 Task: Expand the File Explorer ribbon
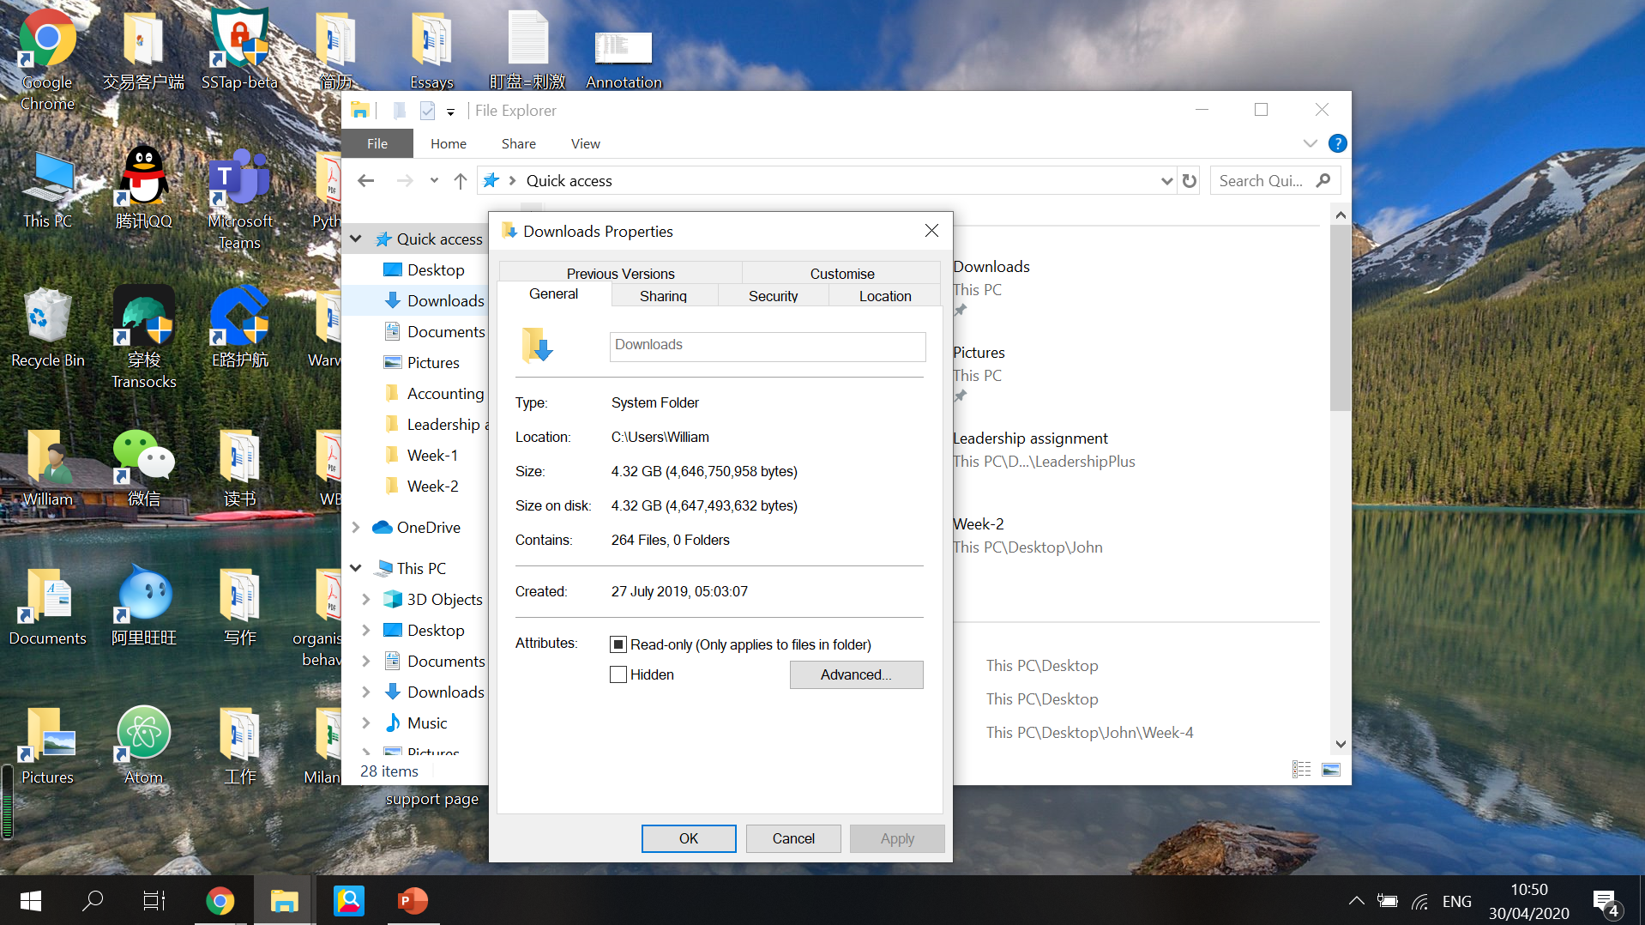click(x=1310, y=143)
